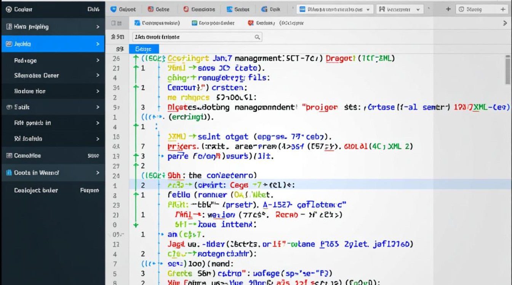512x285 pixels.
Task: Click the red icon on the second top tab
Action: point(150,9)
